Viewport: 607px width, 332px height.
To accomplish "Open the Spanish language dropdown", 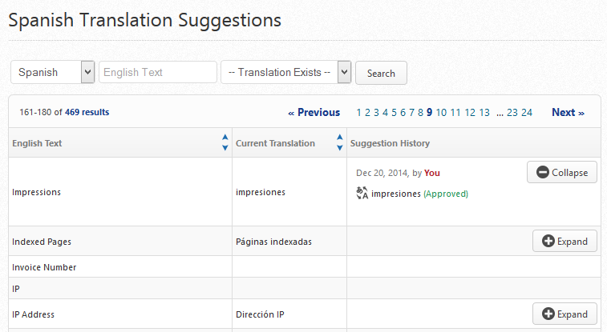I will (53, 72).
